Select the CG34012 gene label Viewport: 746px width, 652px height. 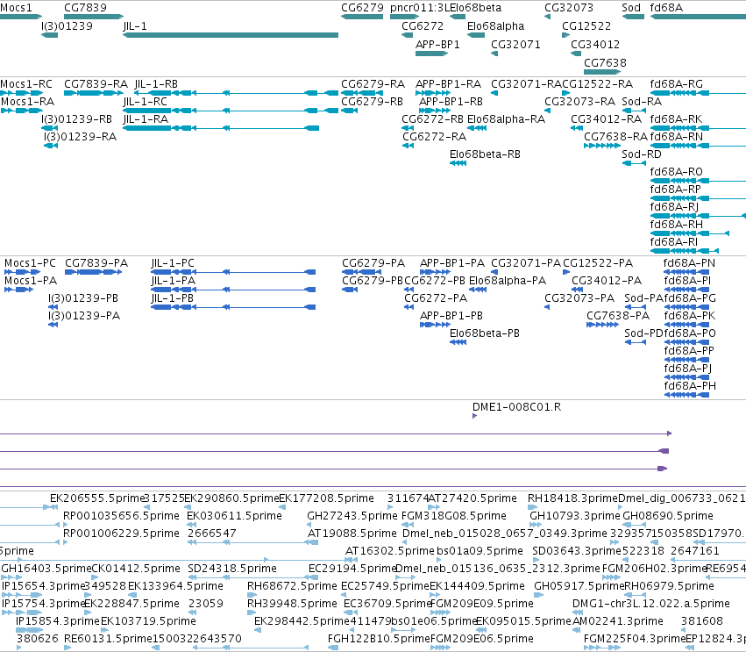pos(595,45)
